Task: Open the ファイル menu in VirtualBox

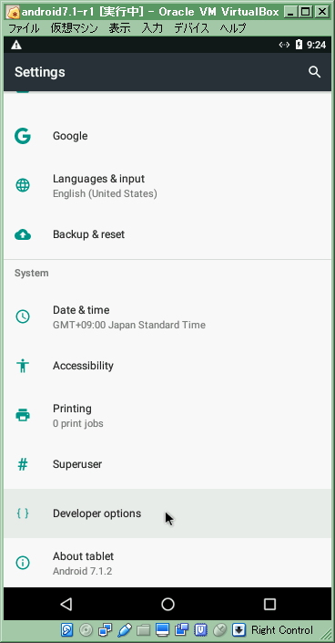Action: pos(24,28)
